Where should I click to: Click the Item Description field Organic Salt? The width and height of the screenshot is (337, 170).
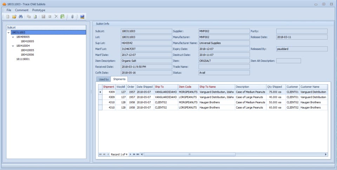click(146, 61)
